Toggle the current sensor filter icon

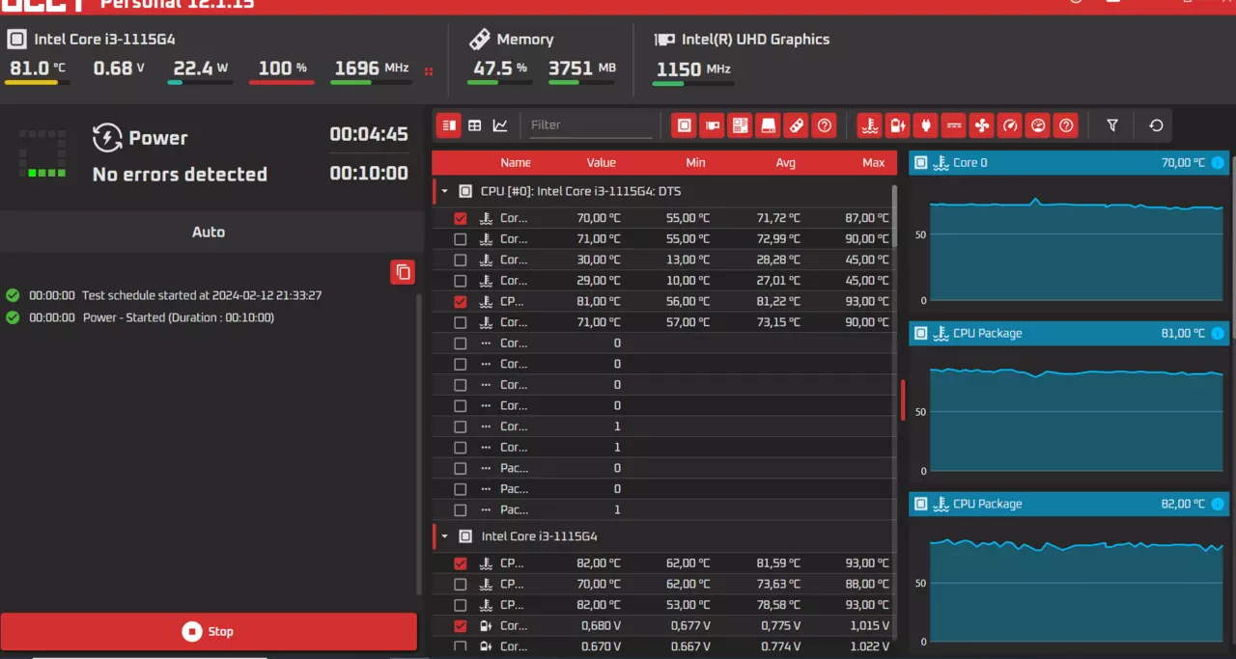(x=954, y=125)
